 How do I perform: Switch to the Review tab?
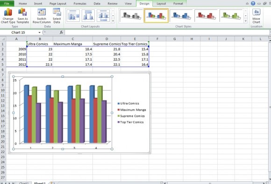click(x=113, y=3)
